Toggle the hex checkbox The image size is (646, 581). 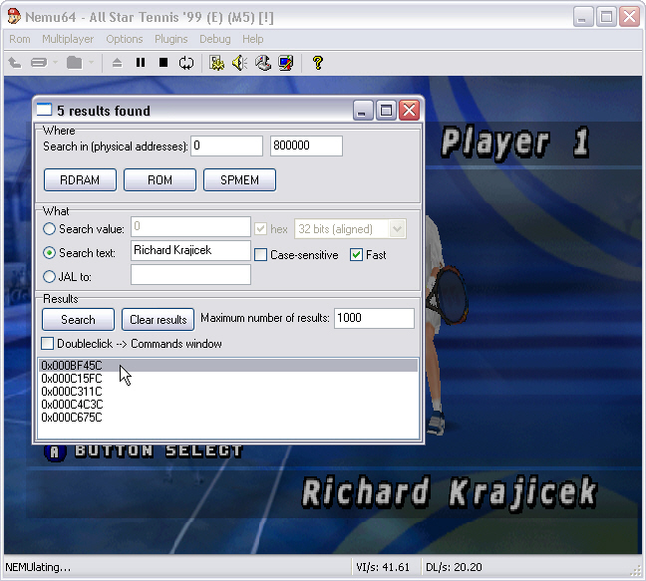click(260, 229)
